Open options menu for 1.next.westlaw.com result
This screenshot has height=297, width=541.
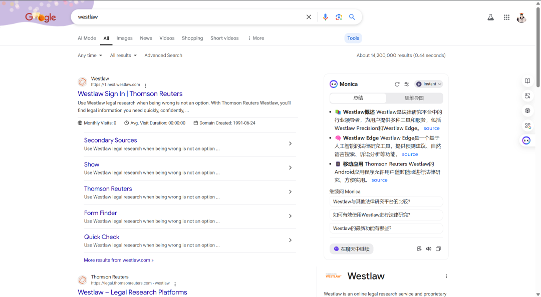pyautogui.click(x=145, y=85)
